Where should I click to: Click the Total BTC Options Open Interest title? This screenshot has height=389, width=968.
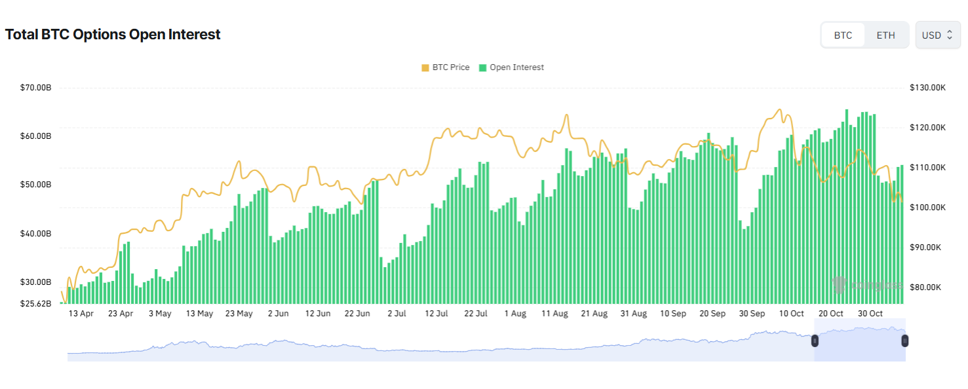pos(112,34)
